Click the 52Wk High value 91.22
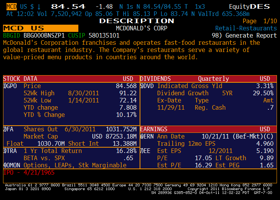 pos(128,93)
